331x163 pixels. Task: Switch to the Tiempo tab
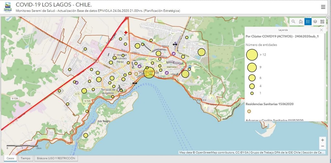tap(26, 158)
